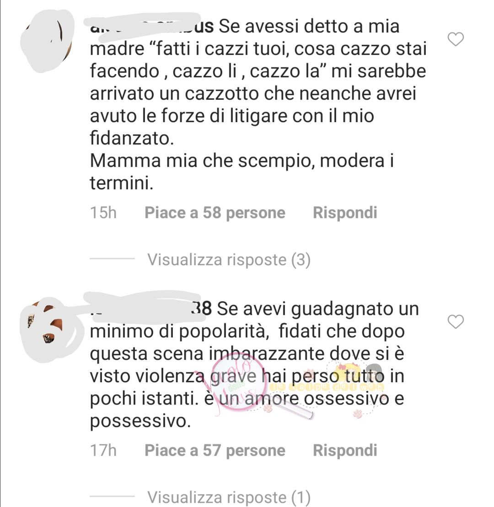Image resolution: width=494 pixels, height=507 pixels.
Task: Click the 17h timestamp
Action: pos(103,450)
